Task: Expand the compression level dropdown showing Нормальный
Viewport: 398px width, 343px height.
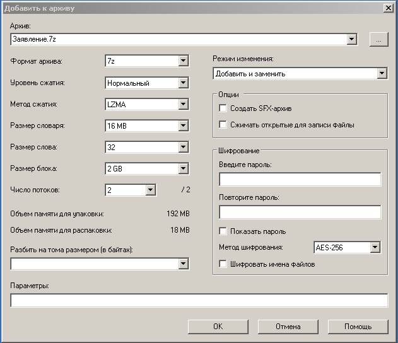Action: coord(147,83)
